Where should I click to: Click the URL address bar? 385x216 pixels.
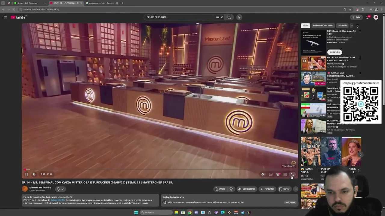pyautogui.click(x=180, y=9)
